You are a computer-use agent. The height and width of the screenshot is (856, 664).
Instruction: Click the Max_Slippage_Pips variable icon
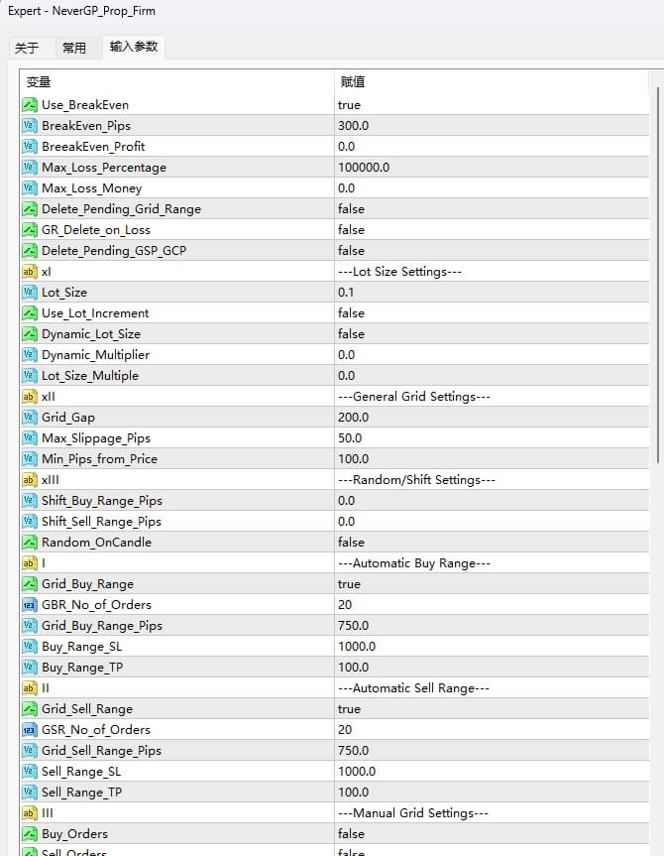pos(30,438)
